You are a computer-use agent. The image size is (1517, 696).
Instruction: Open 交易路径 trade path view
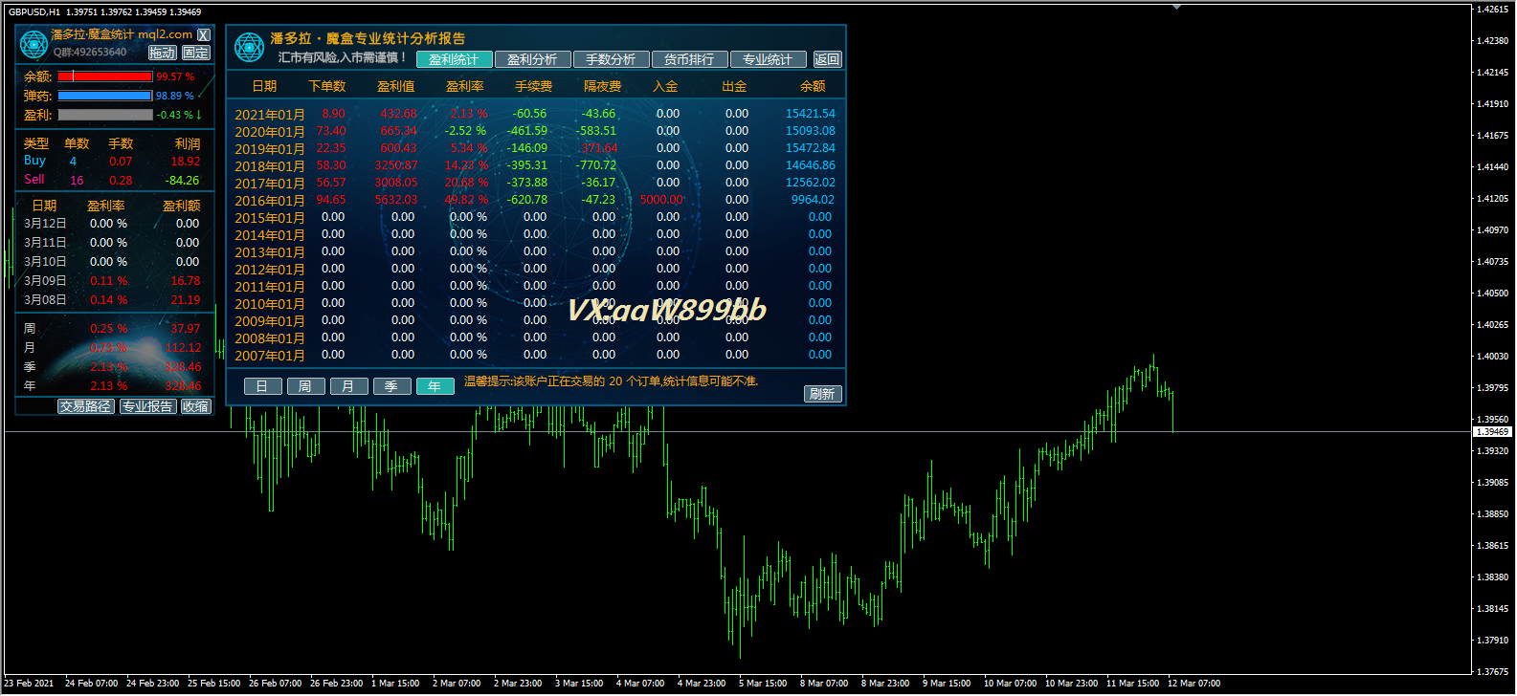[85, 406]
